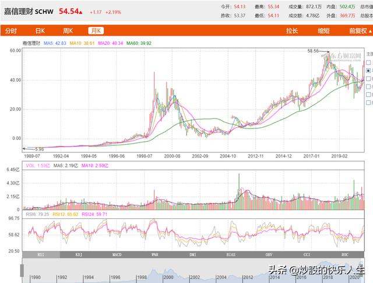Viewport: 373px width, 283px height.
Task: Click the 2017-01 date axis label
Action: pos(311,156)
